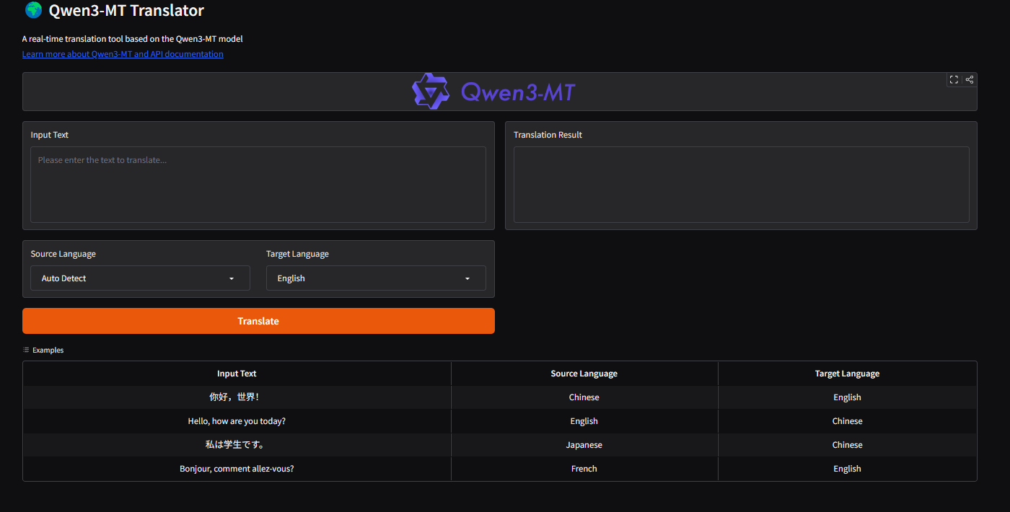This screenshot has height=512, width=1010.
Task: Click the French source language cell
Action: pyautogui.click(x=584, y=469)
